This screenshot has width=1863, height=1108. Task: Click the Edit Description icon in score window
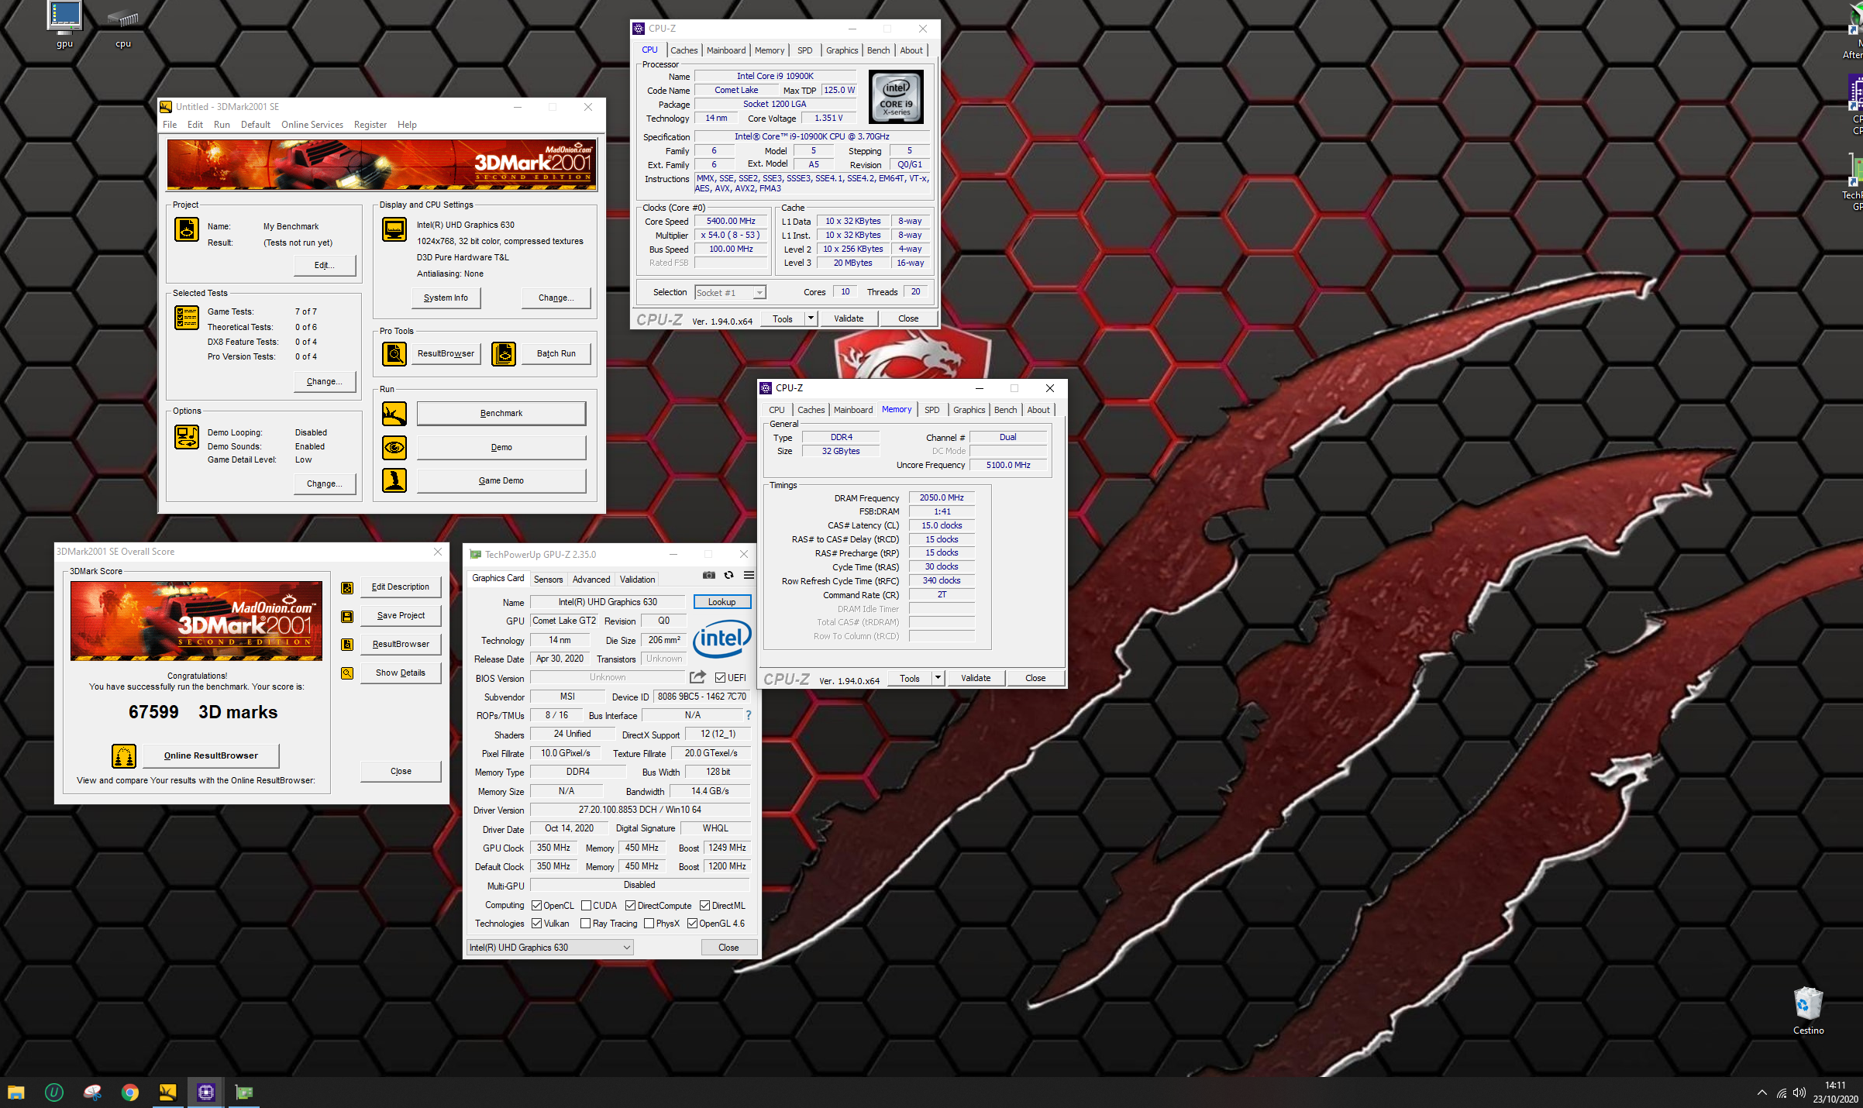click(347, 587)
